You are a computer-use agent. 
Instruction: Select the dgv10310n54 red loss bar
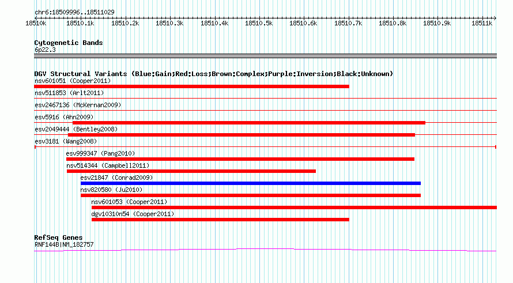(x=220, y=220)
